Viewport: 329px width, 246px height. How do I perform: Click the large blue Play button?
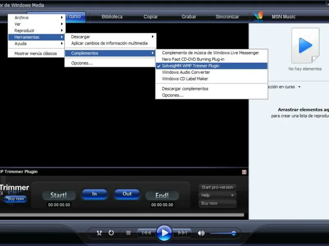[x=164, y=233]
